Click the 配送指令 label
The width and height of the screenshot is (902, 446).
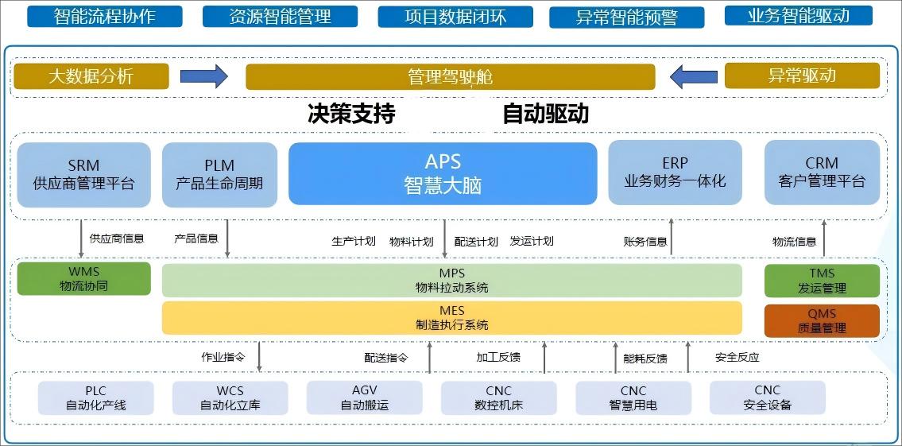[386, 358]
